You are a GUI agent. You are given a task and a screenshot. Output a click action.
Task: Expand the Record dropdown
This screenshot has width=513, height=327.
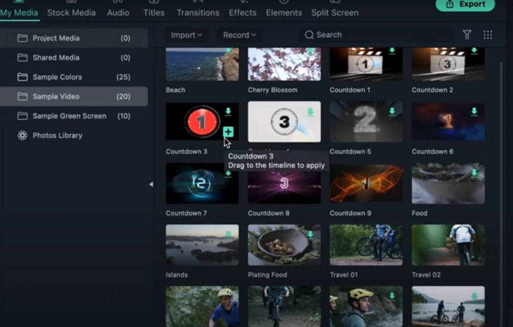(239, 35)
